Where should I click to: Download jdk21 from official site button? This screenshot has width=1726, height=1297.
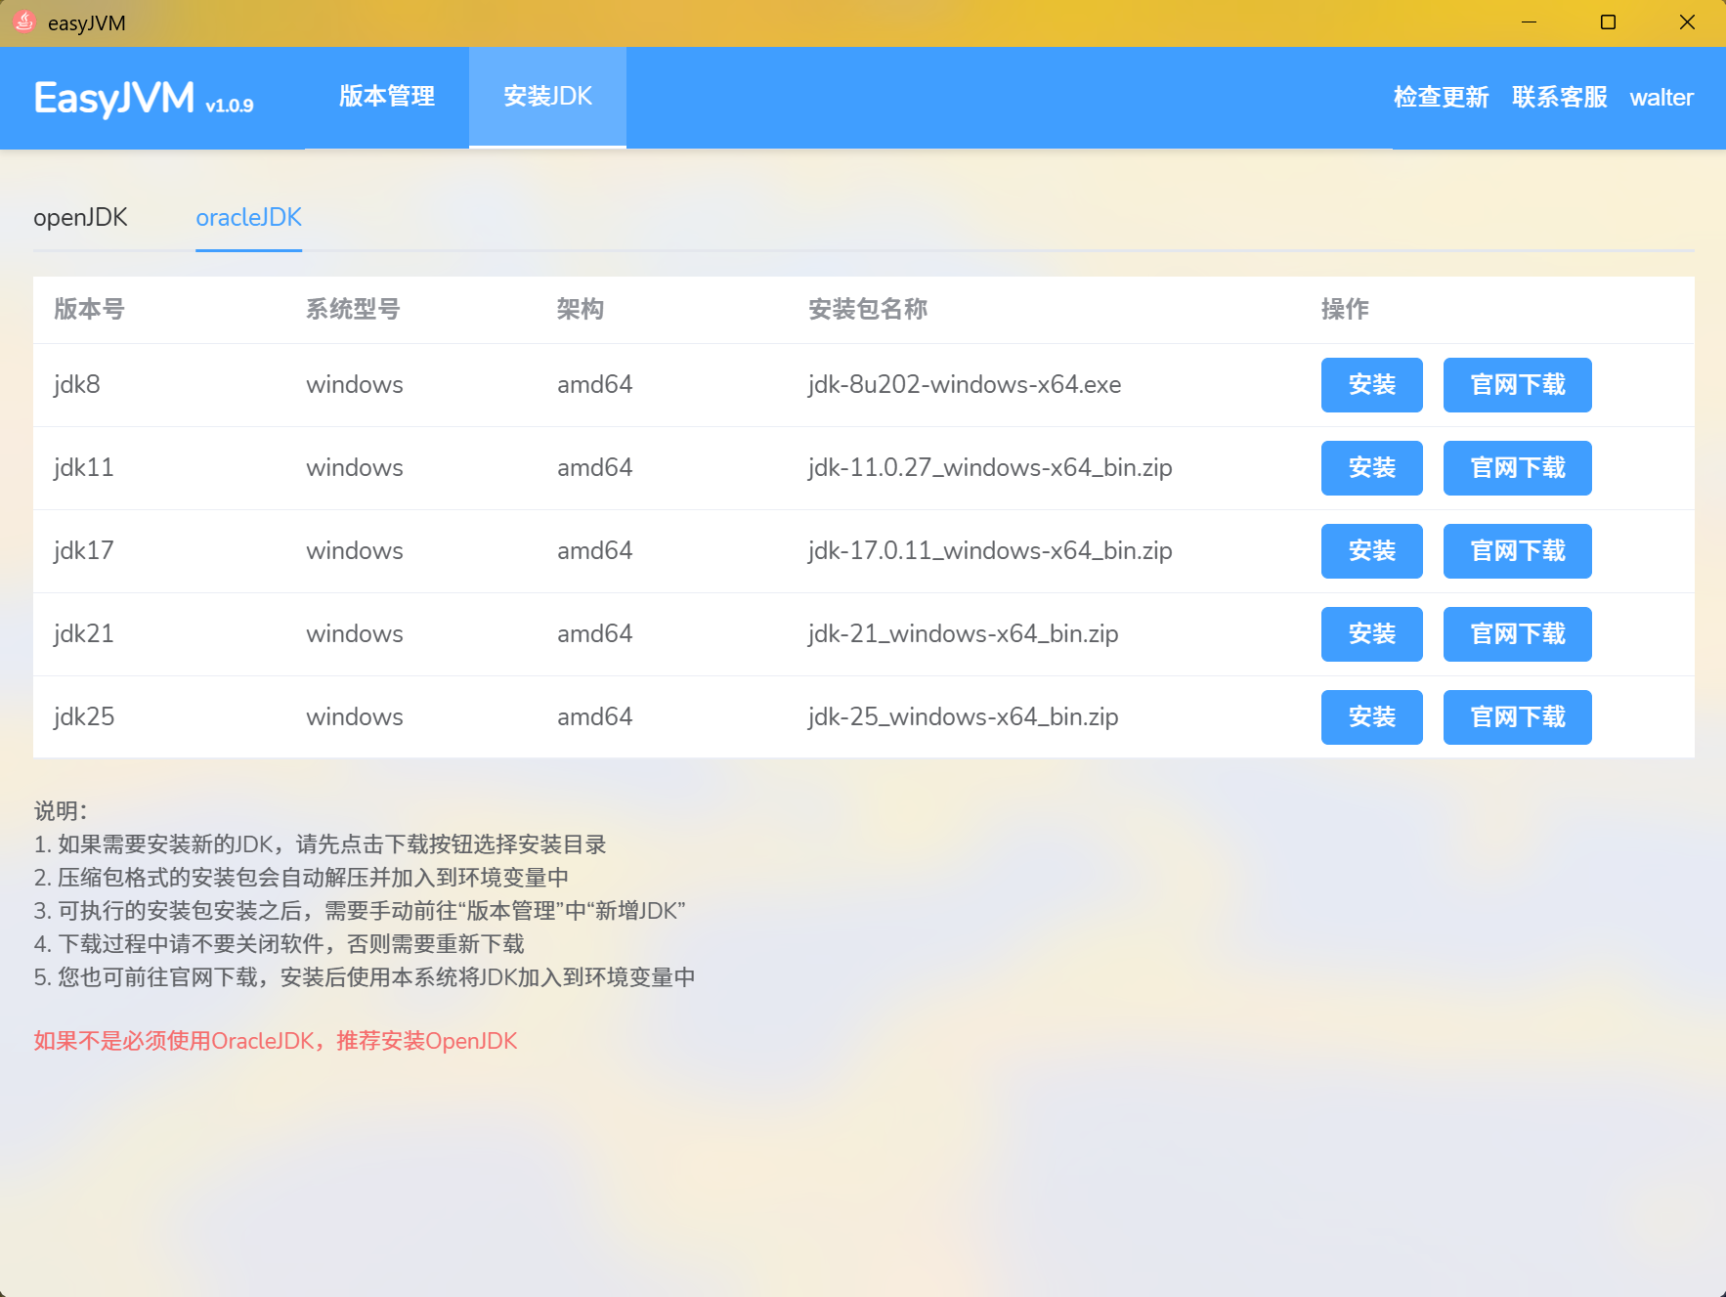(1517, 634)
